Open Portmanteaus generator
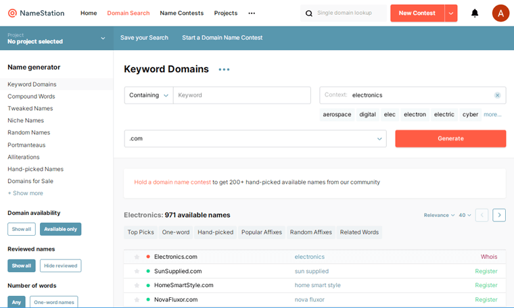Image resolution: width=514 pixels, height=308 pixels. point(26,145)
